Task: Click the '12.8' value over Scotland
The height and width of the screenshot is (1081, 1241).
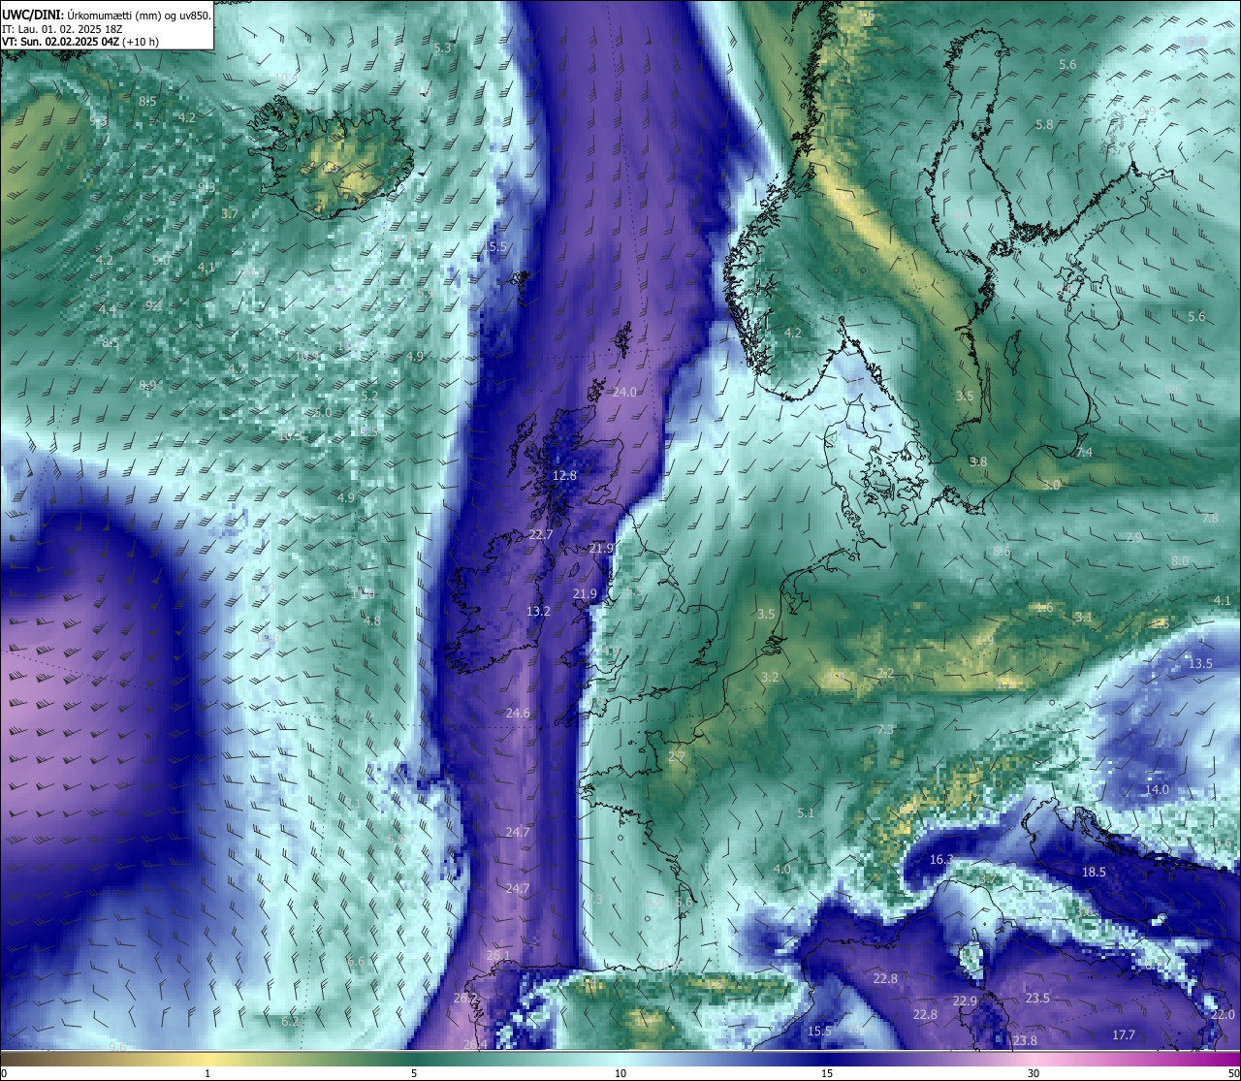Action: click(x=564, y=476)
